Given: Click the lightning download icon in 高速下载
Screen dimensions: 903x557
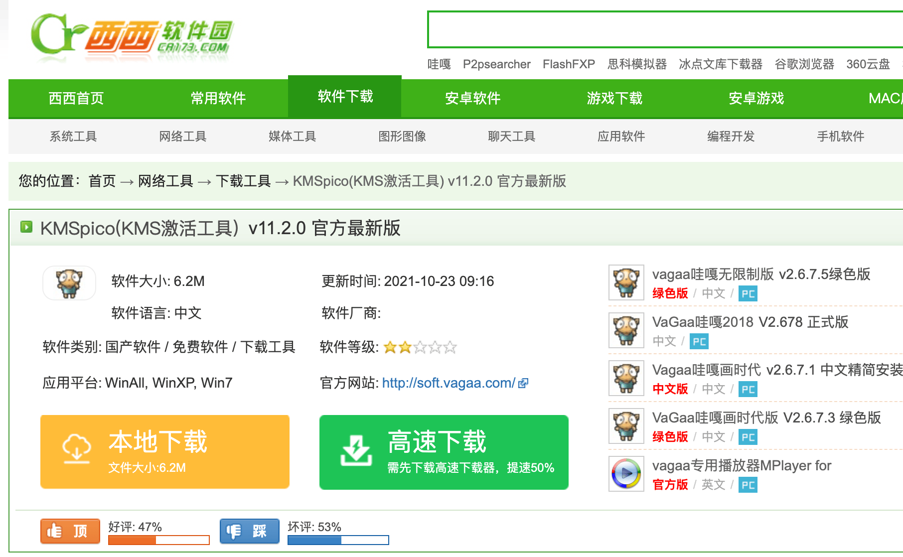Looking at the screenshot, I should [356, 450].
